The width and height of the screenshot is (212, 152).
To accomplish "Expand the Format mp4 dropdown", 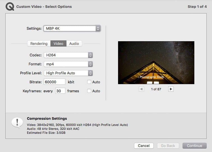I will coord(68,64).
